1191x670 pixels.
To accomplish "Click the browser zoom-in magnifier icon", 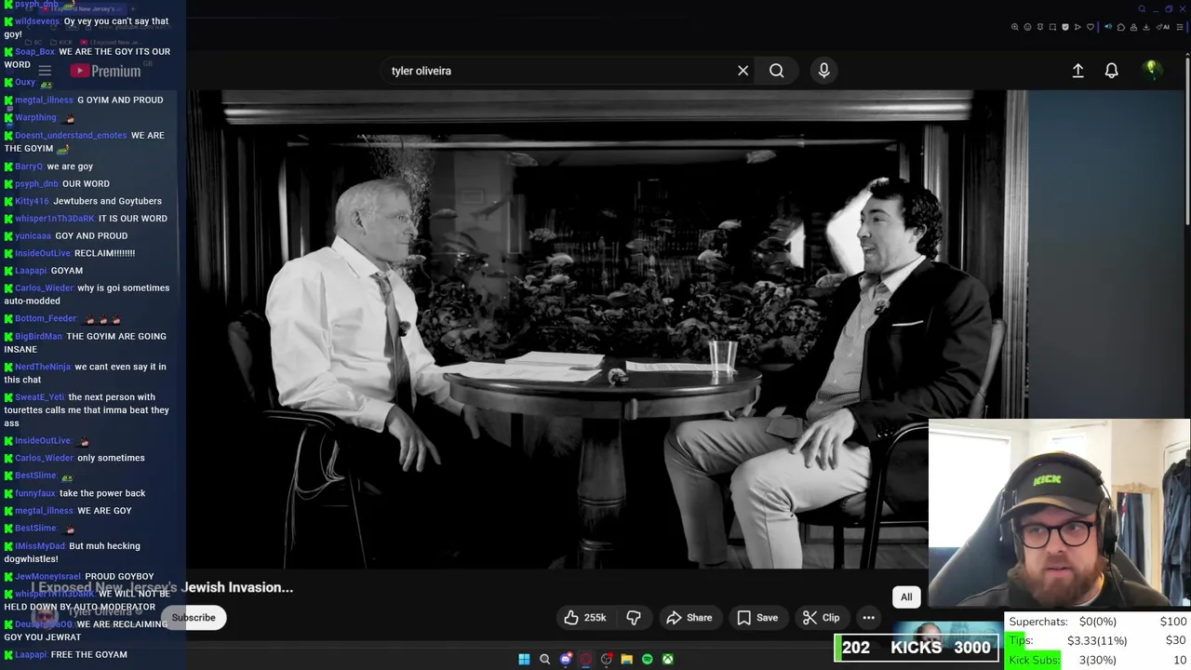I will (x=1015, y=27).
